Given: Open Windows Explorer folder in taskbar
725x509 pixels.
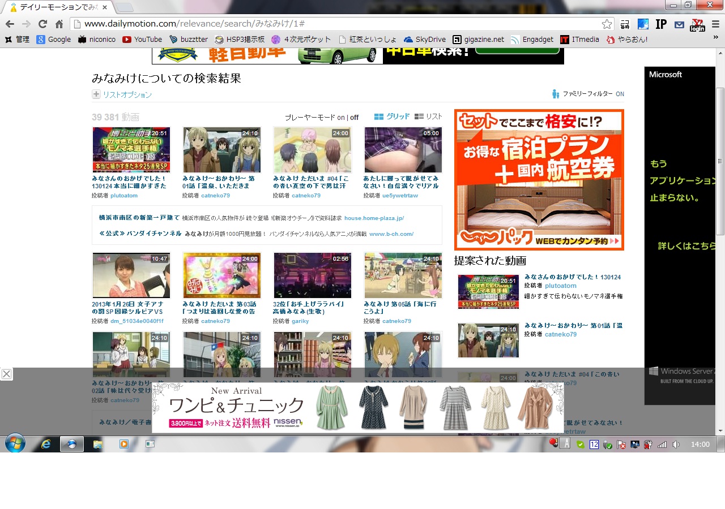Looking at the screenshot, I should click(97, 444).
